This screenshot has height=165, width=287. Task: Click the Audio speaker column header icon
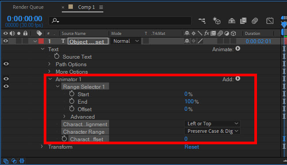tap(12, 33)
